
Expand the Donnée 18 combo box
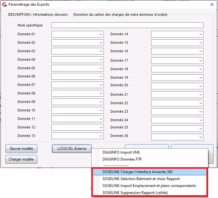(x=177, y=69)
